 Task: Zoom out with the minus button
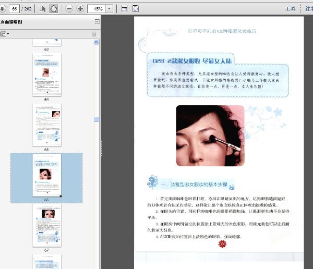pyautogui.click(x=69, y=8)
